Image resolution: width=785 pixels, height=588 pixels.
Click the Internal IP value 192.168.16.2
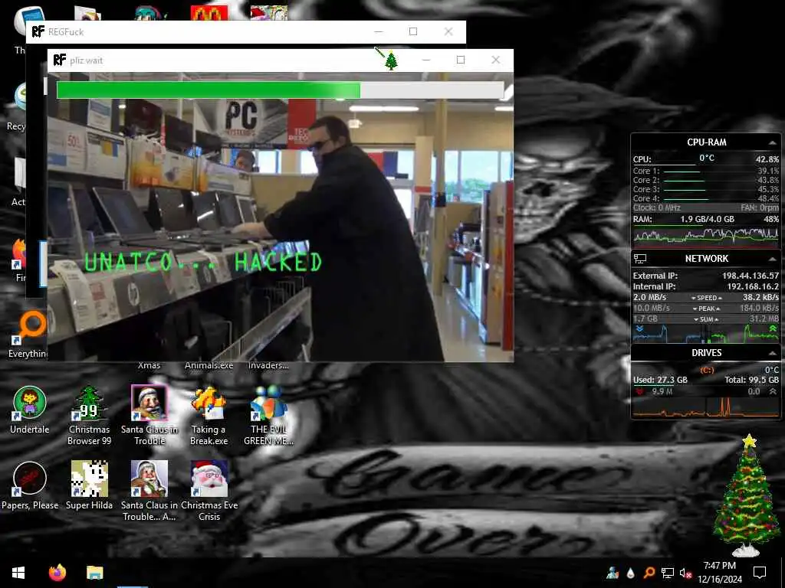753,286
